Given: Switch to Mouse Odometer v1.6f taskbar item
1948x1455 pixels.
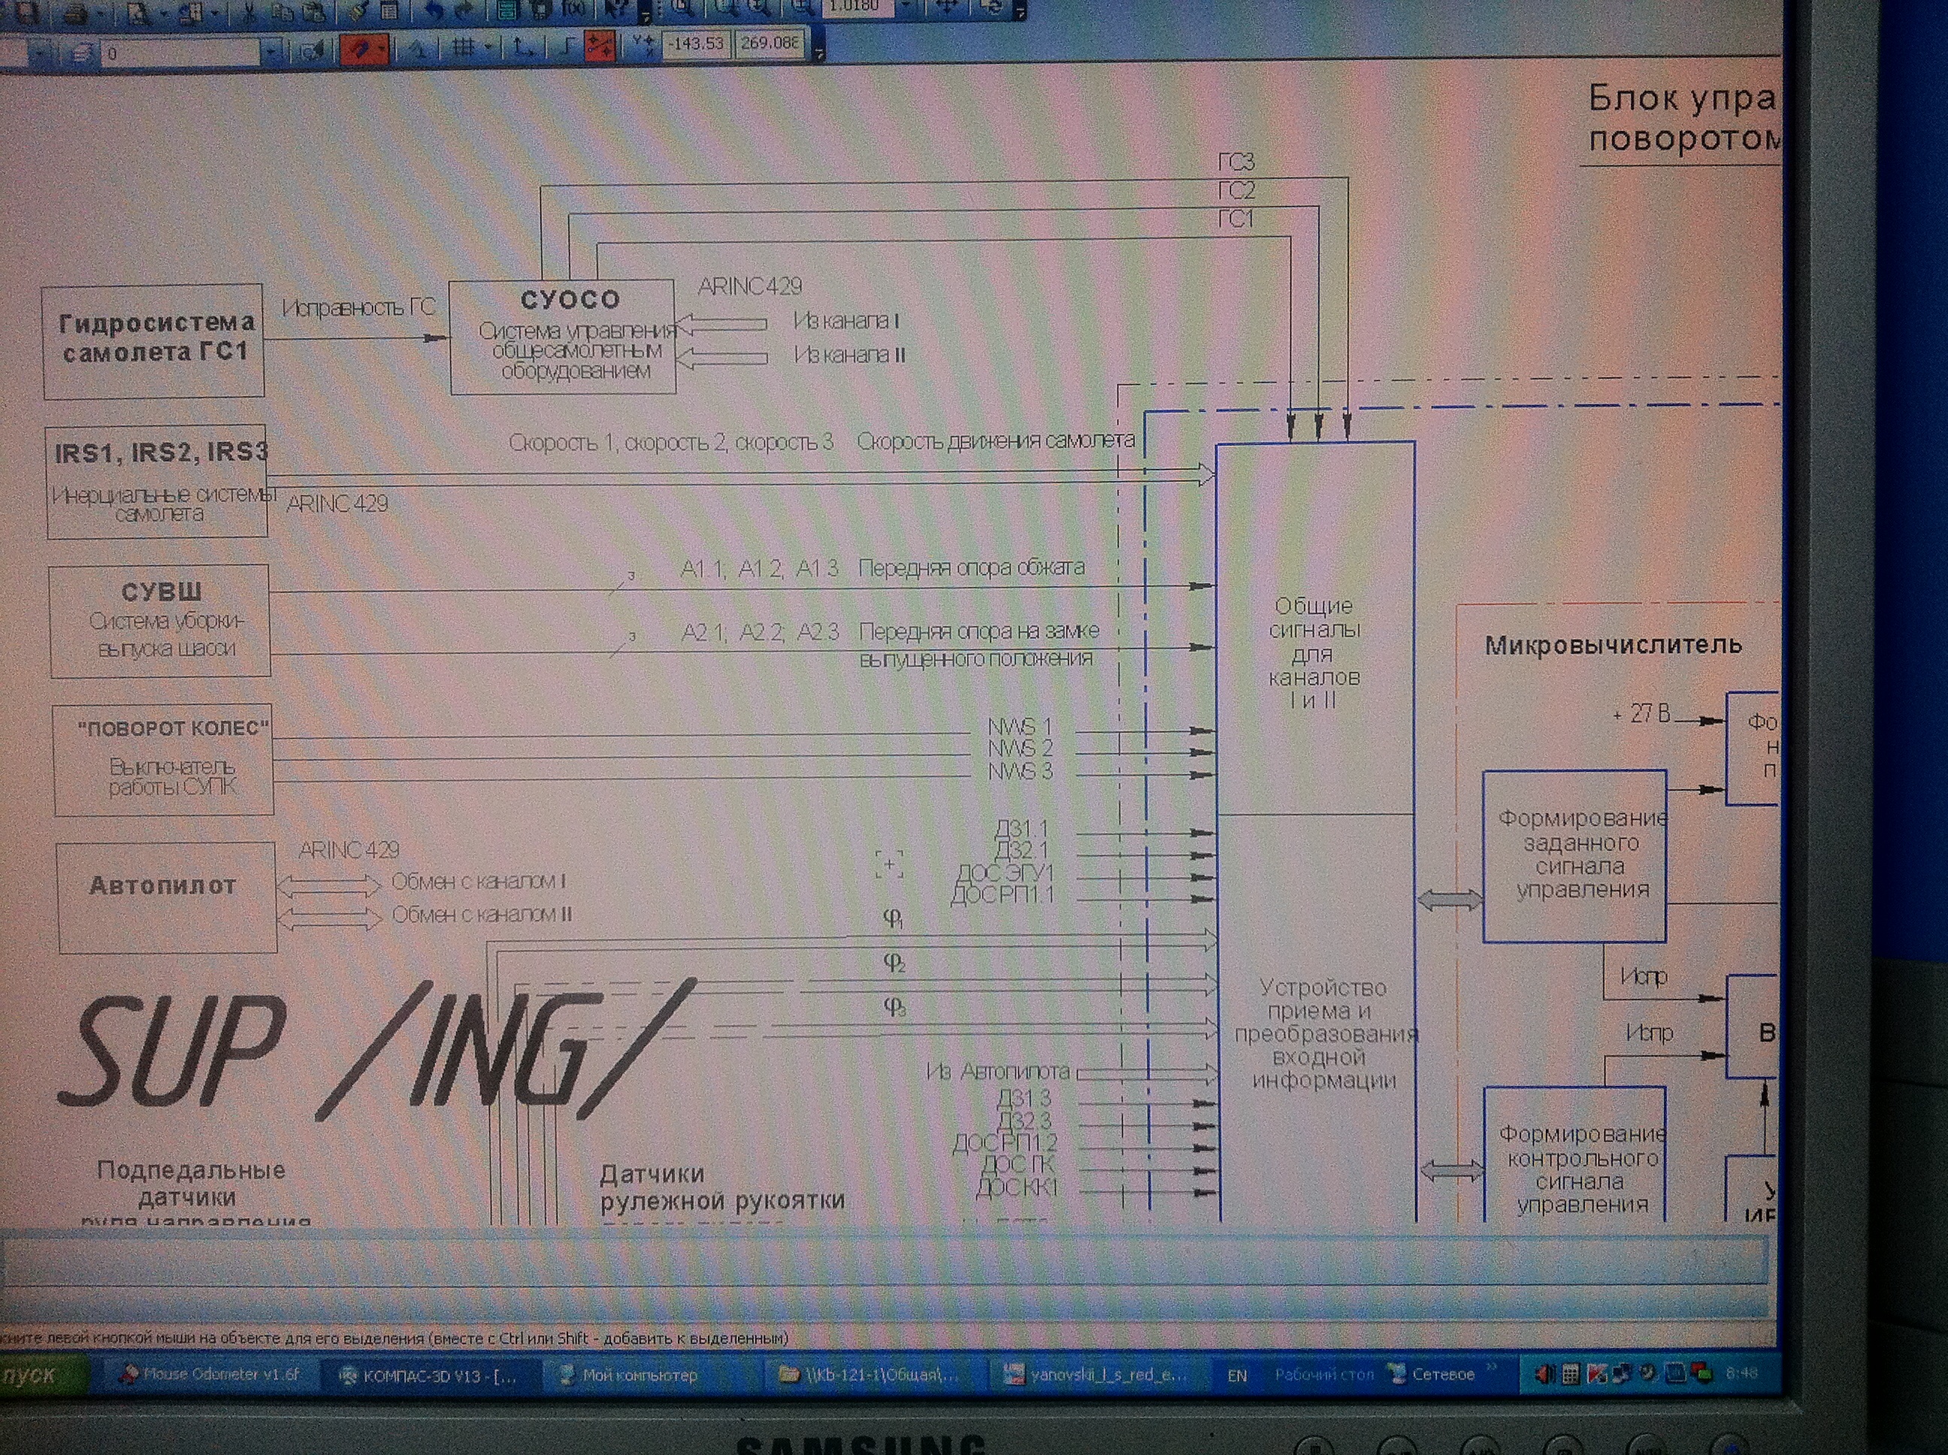Looking at the screenshot, I should tap(211, 1375).
